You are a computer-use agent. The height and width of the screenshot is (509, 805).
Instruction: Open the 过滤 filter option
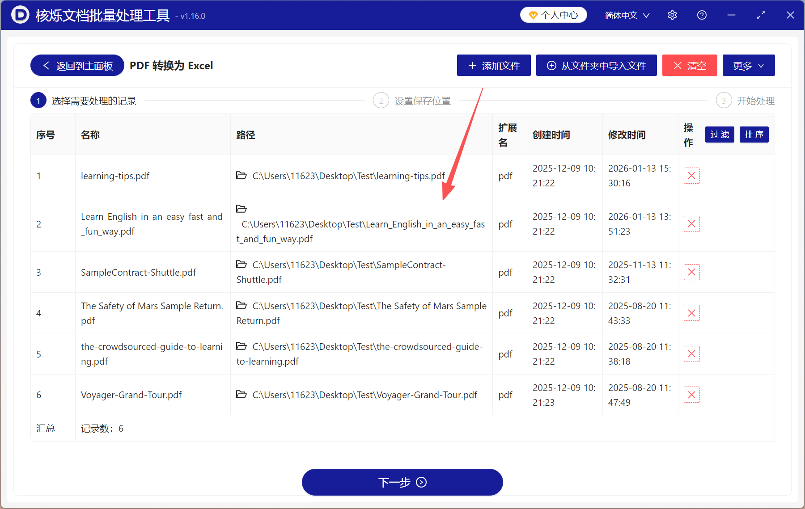point(719,135)
